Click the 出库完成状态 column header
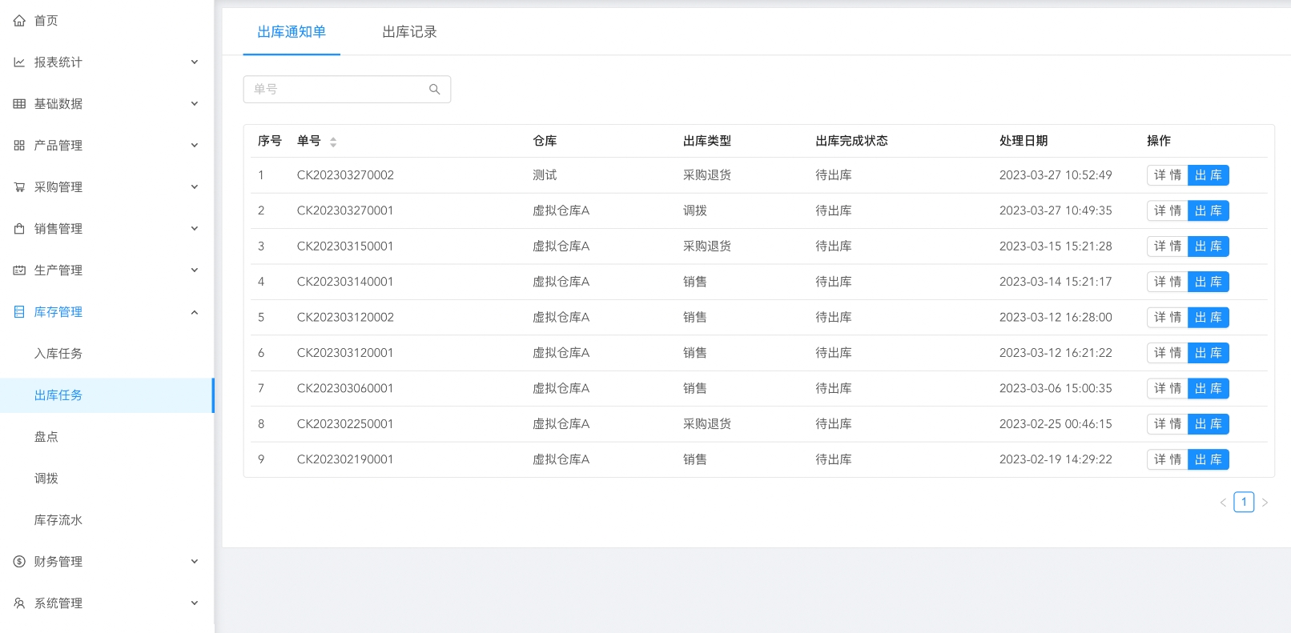Screen dimensions: 1291x633 tap(851, 141)
